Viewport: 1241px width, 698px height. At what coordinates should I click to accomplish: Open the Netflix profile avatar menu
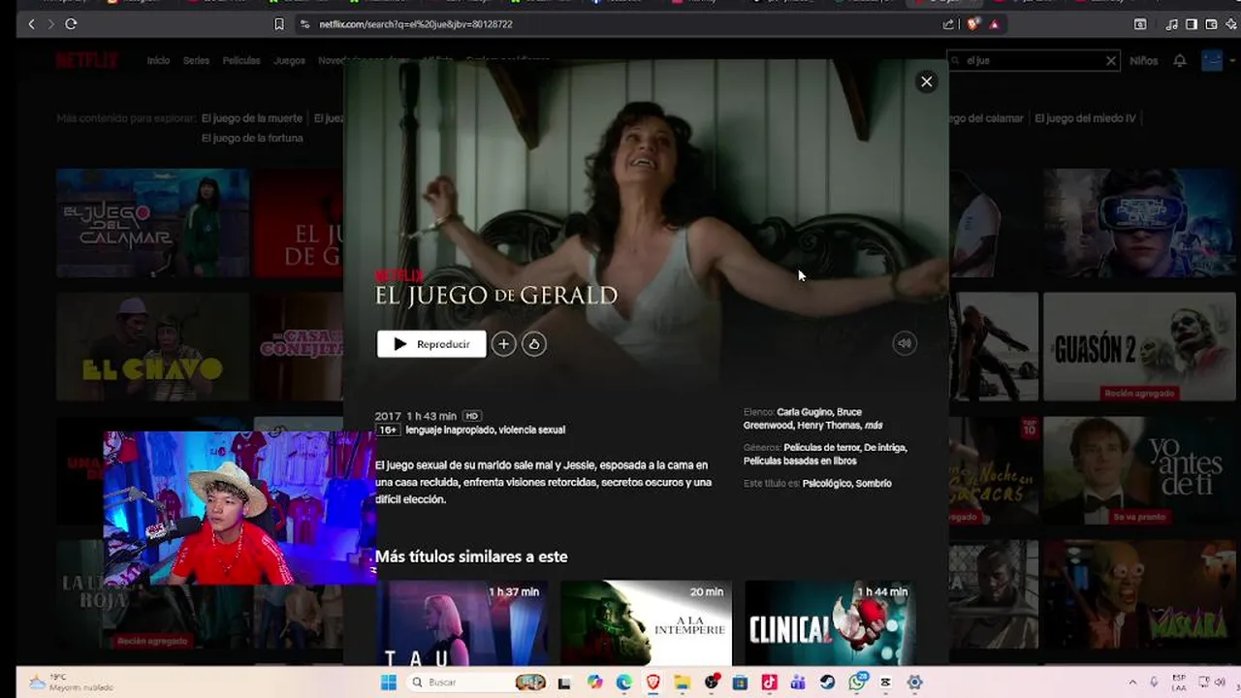(x=1212, y=60)
